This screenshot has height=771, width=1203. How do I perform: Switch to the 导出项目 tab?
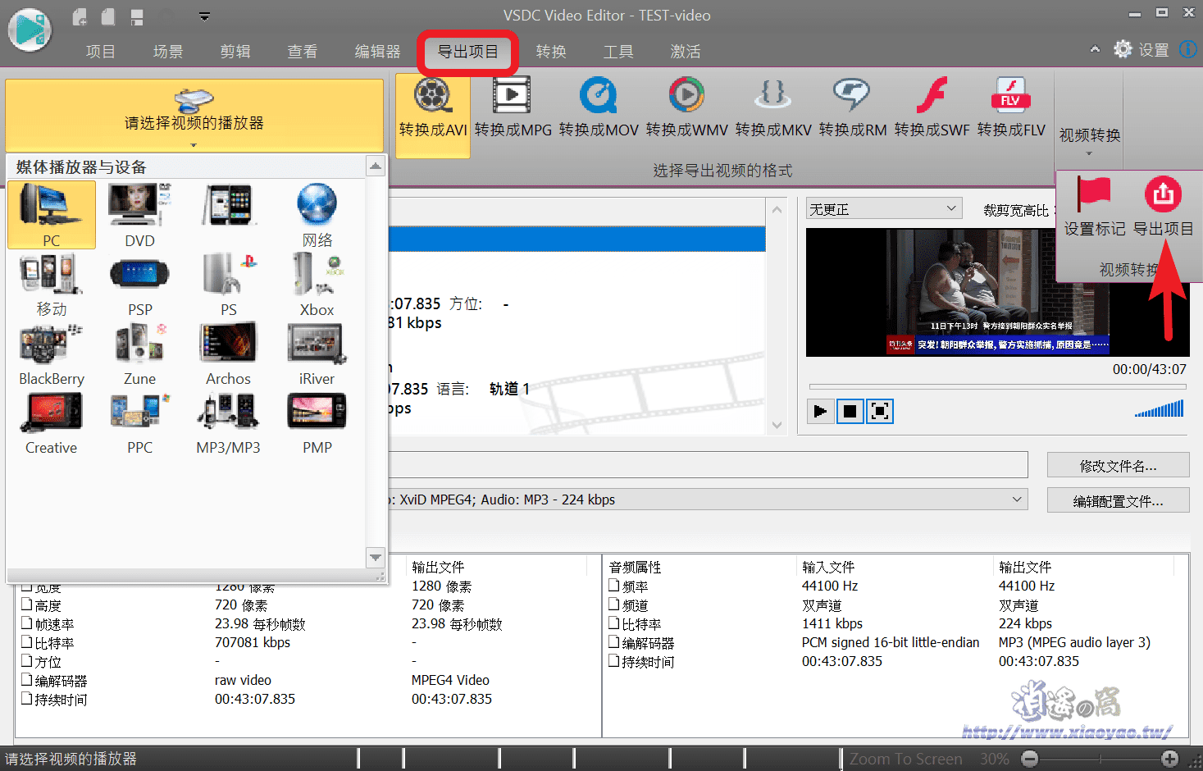(467, 52)
